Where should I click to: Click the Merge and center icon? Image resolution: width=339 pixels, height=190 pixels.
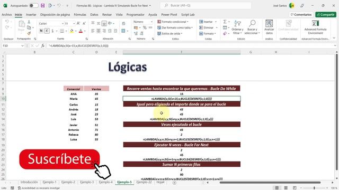click(x=123, y=31)
